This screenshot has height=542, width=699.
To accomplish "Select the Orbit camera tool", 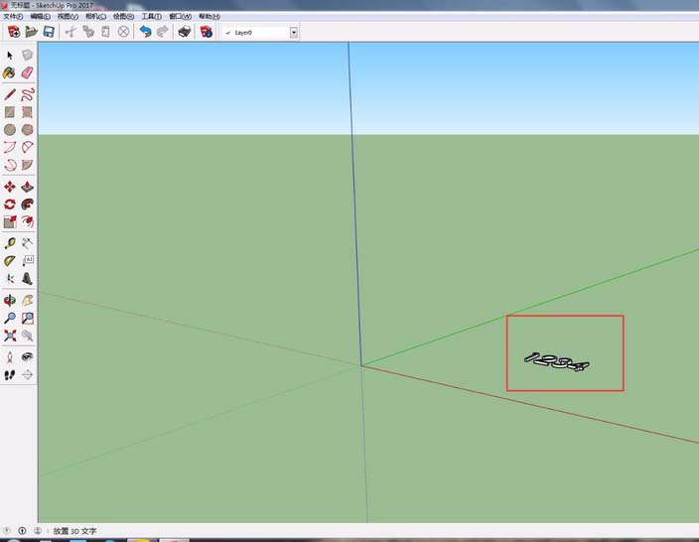I will [10, 301].
